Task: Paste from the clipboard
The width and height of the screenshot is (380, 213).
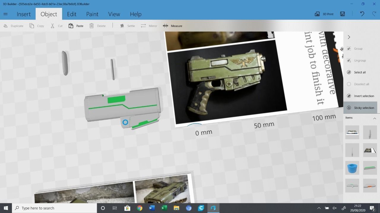Action: 76,26
